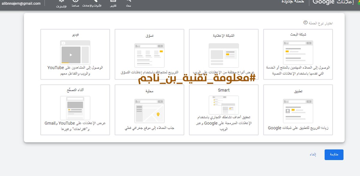360x176 pixels.
Task: Pick the محلية local campaign card
Action: click(x=149, y=110)
